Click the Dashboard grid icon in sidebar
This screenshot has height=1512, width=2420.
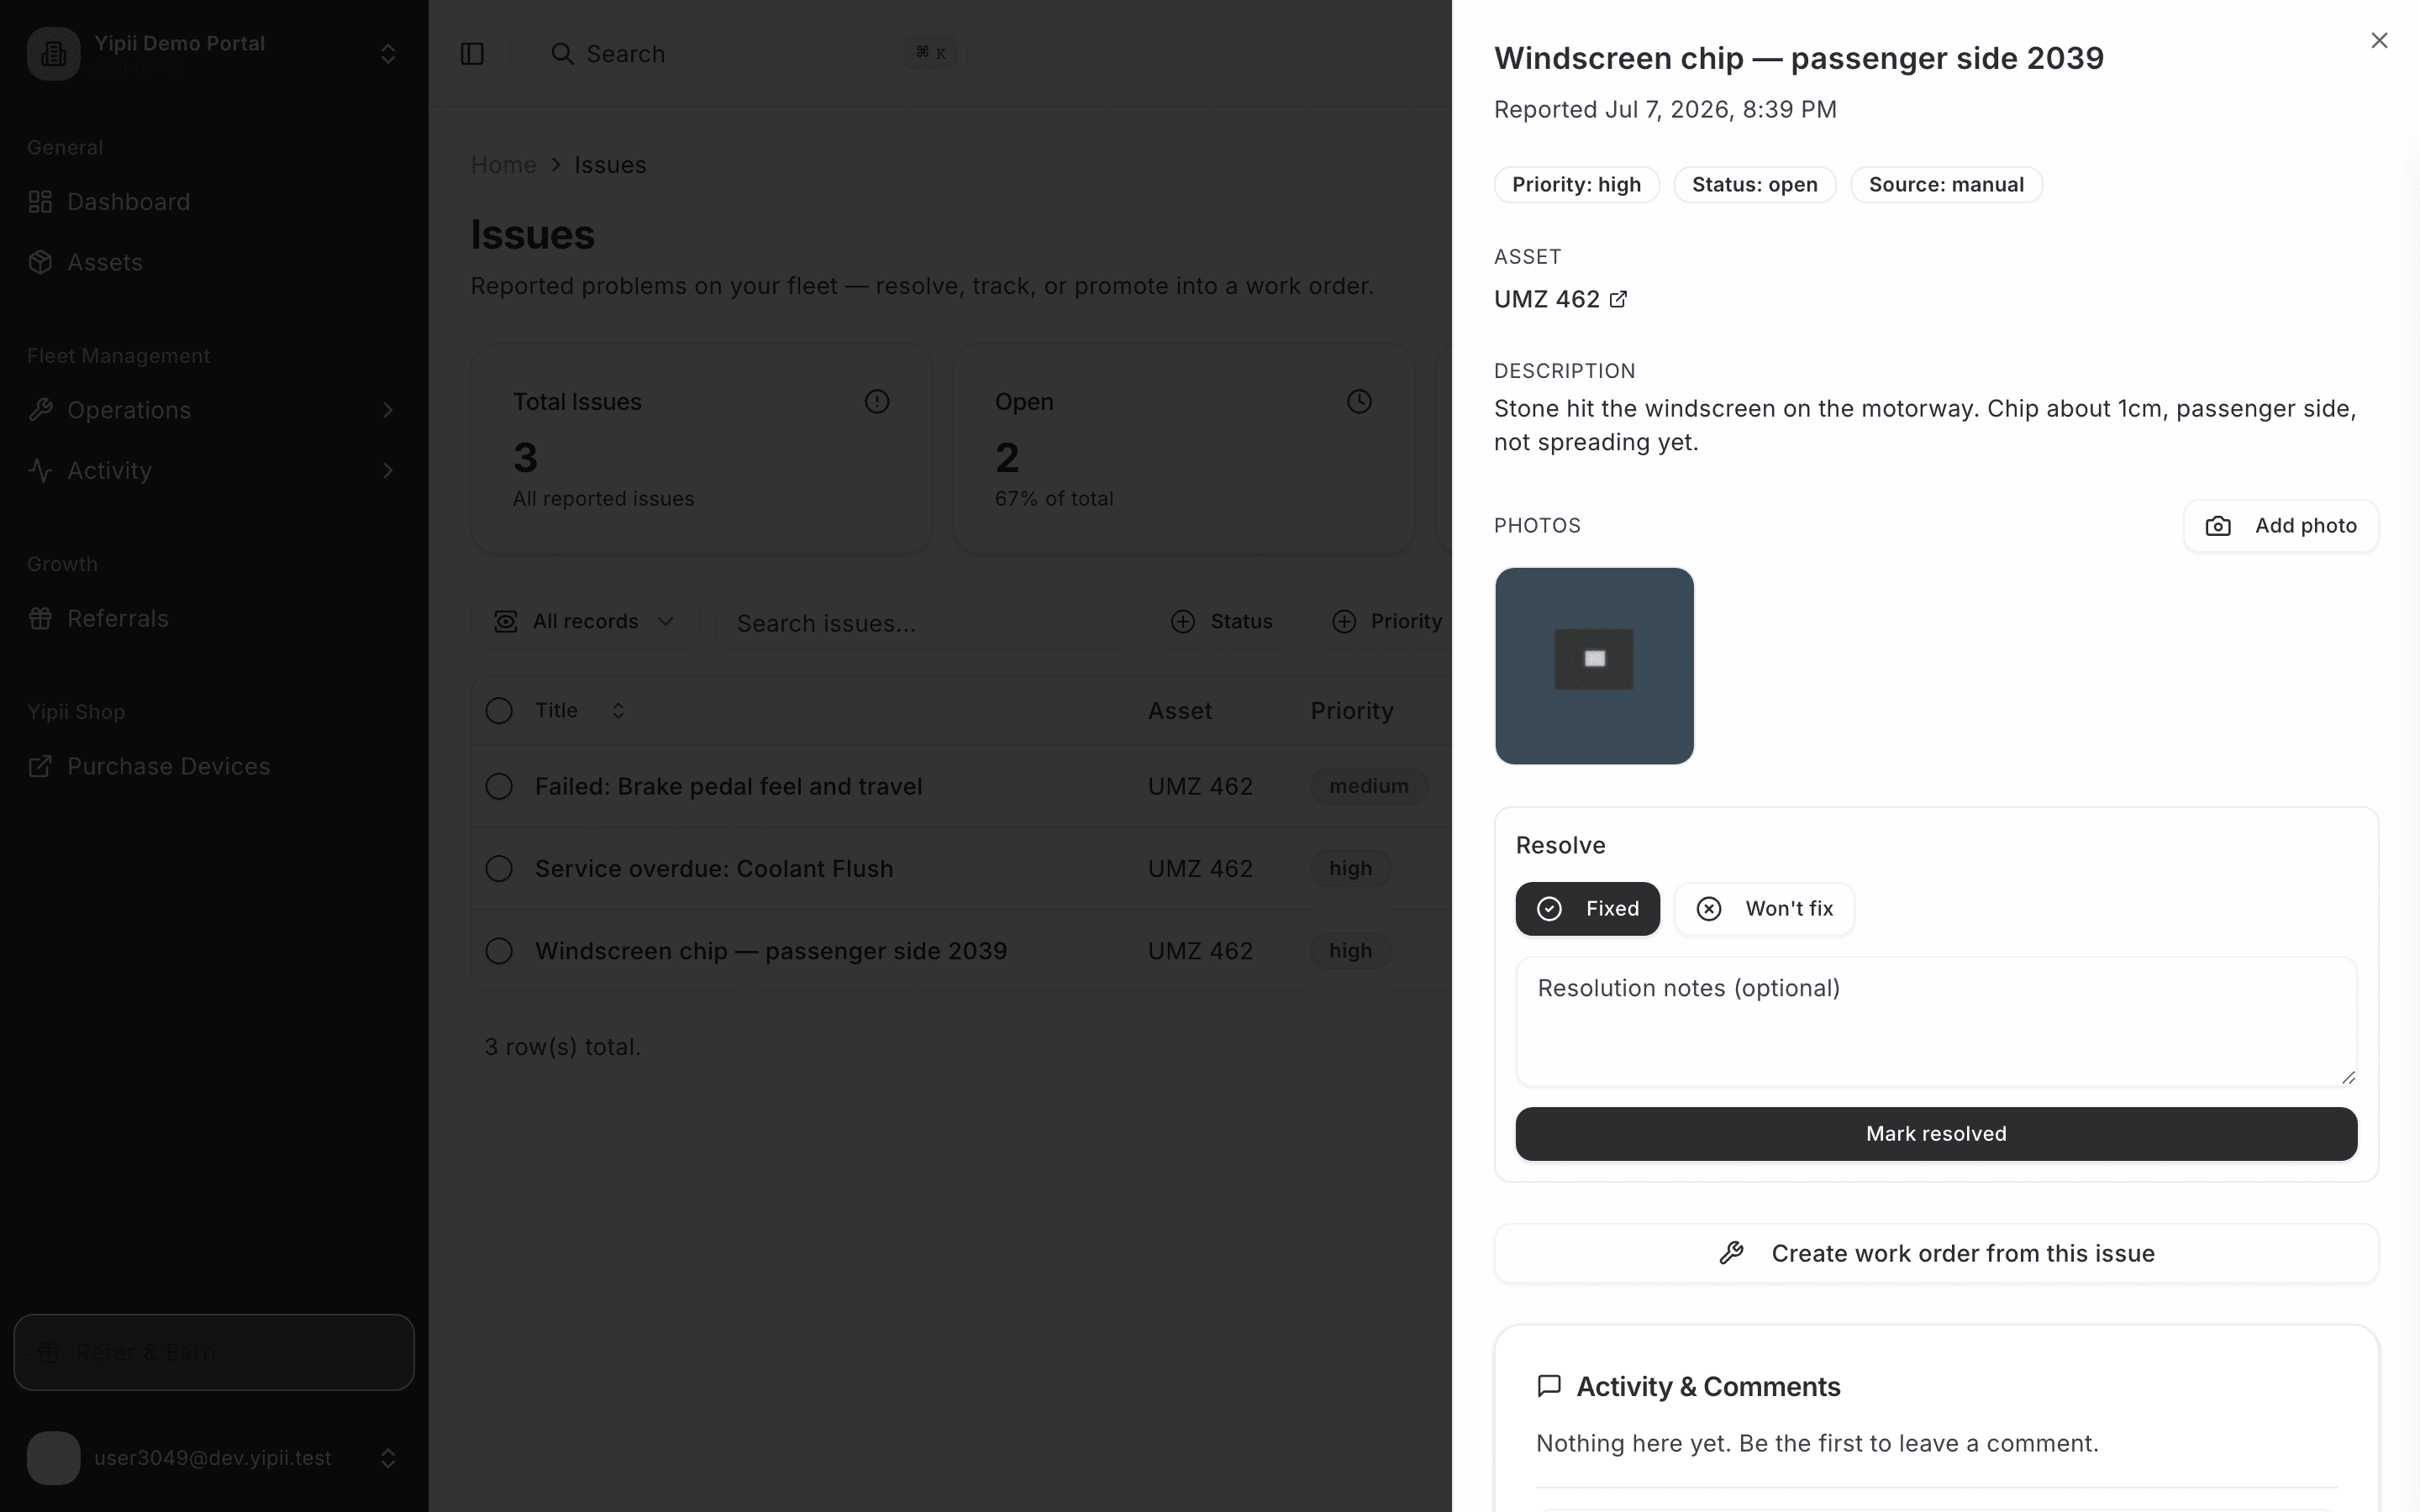(x=40, y=202)
